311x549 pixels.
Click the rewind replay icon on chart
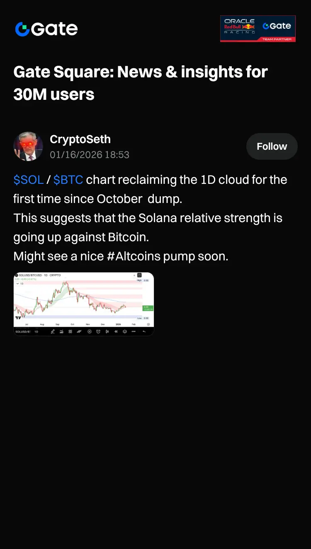tap(116, 331)
